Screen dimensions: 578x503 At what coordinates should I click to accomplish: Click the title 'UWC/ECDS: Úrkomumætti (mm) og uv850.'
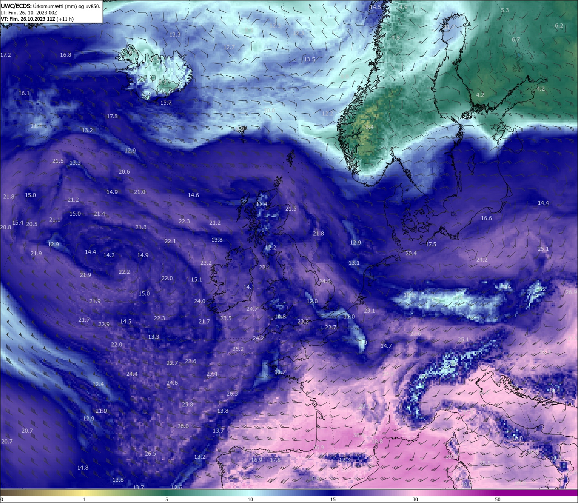pos(51,6)
